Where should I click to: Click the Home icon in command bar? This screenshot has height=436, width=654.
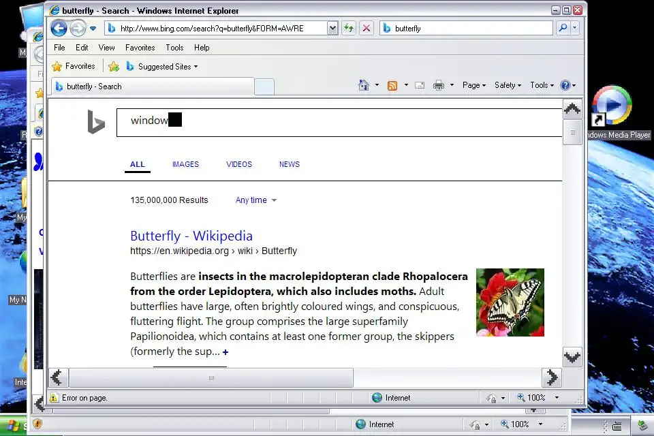[x=364, y=85]
